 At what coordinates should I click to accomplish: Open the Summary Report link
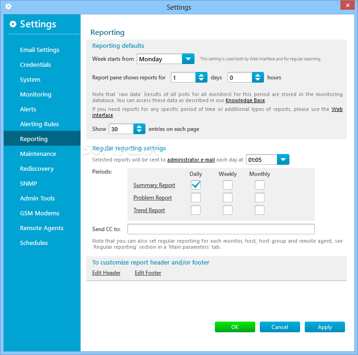pos(154,185)
